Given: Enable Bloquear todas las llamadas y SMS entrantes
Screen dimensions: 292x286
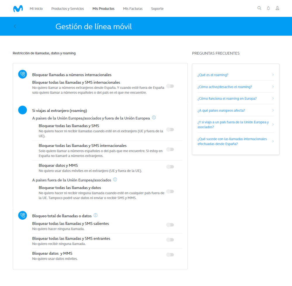Looking at the screenshot, I should [x=170, y=240].
